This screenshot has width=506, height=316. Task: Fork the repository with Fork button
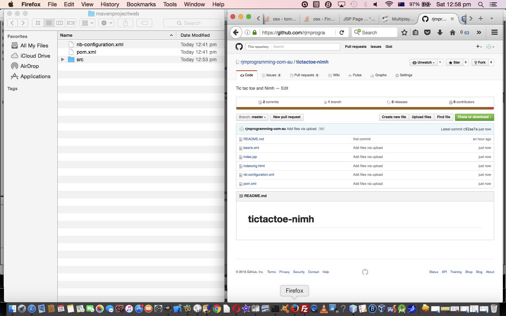tap(479, 62)
